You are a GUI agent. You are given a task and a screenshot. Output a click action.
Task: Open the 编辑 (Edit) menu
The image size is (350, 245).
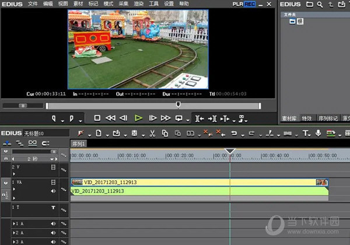tap(48, 4)
